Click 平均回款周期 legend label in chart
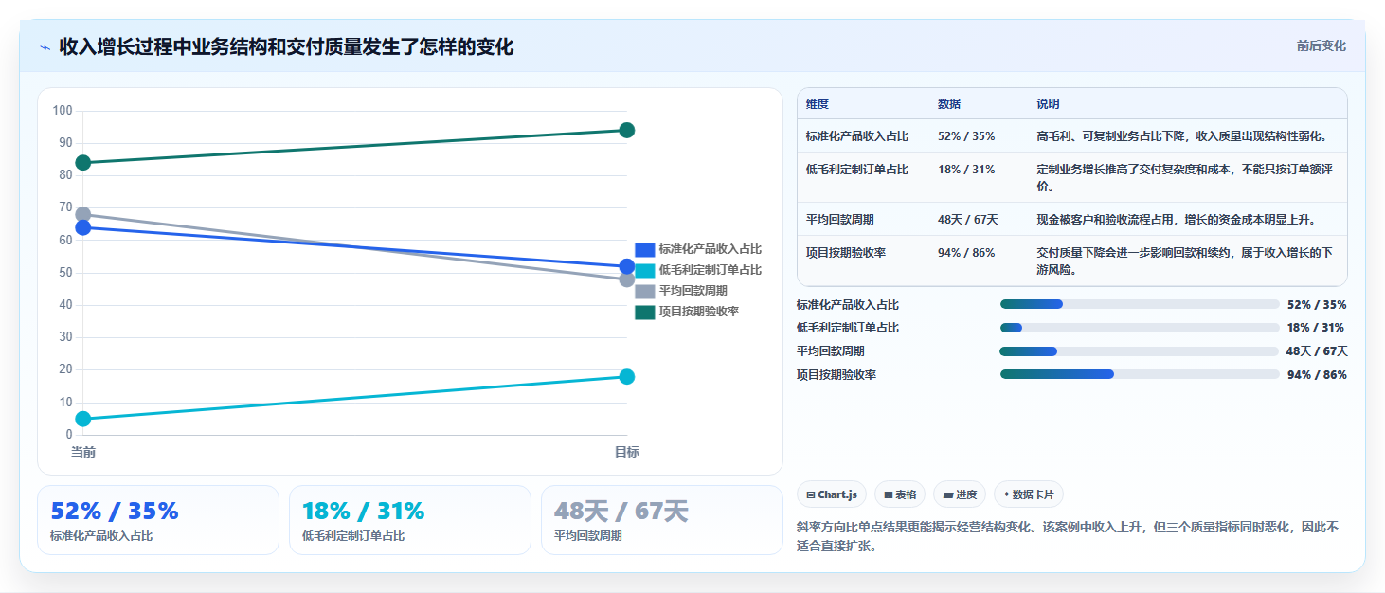The height and width of the screenshot is (593, 1385). pos(693,291)
